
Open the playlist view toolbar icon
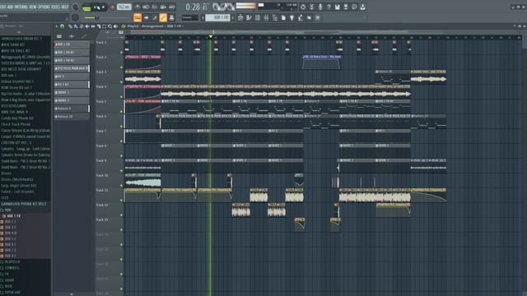click(240, 17)
